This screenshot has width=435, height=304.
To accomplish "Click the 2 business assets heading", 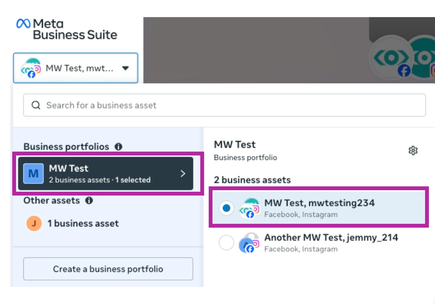I will tap(252, 180).
